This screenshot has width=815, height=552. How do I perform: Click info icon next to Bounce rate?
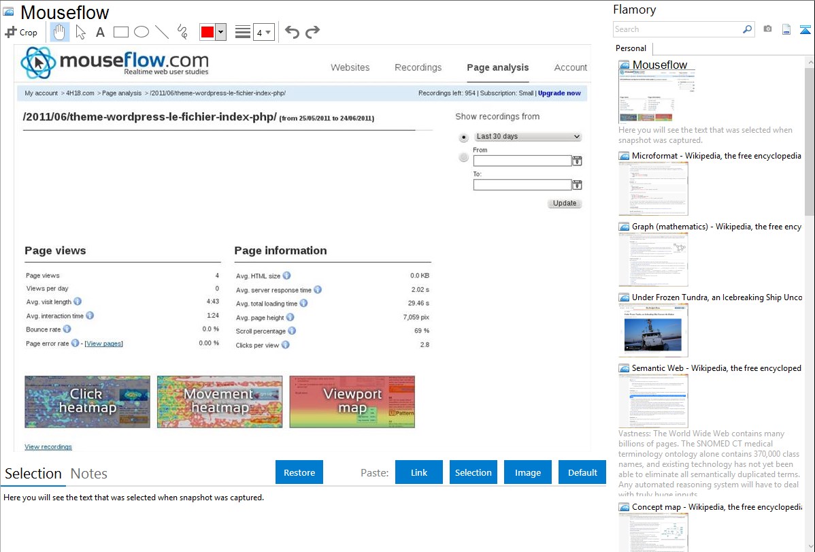(67, 329)
